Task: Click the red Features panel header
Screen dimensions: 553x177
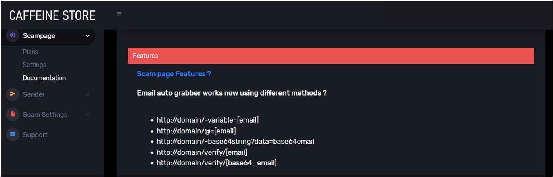Action: click(331, 56)
